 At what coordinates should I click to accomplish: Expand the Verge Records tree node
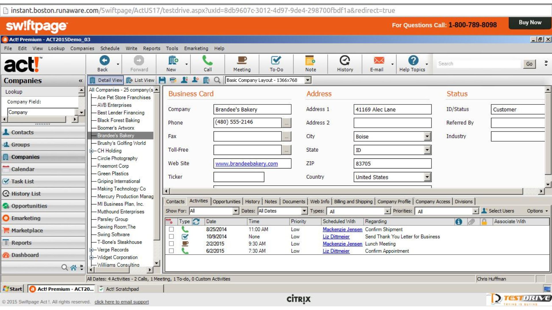tap(91, 250)
